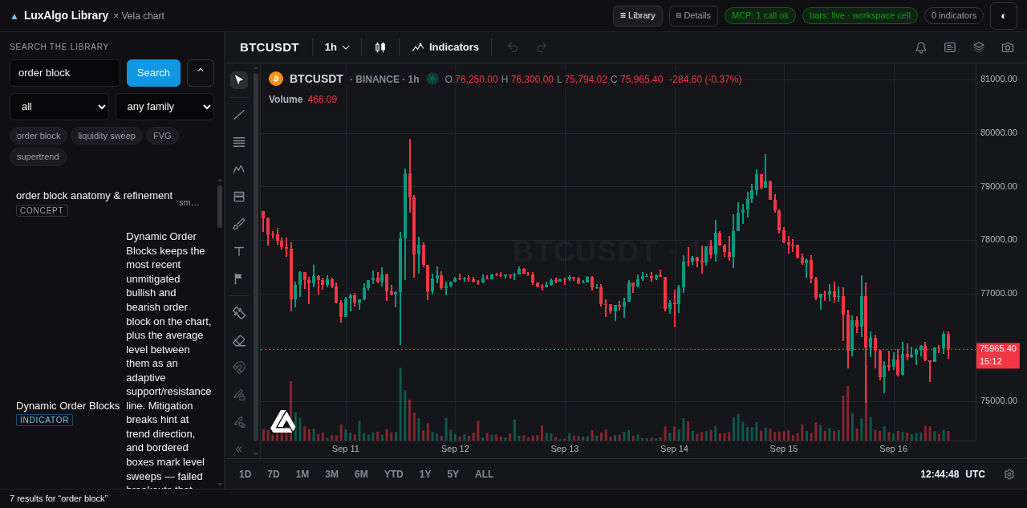Click the 'FVG' suggestion chip
Screen dimensions: 1027x508
point(162,136)
